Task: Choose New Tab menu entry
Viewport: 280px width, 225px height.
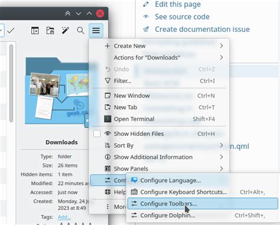Action: pyautogui.click(x=159, y=107)
